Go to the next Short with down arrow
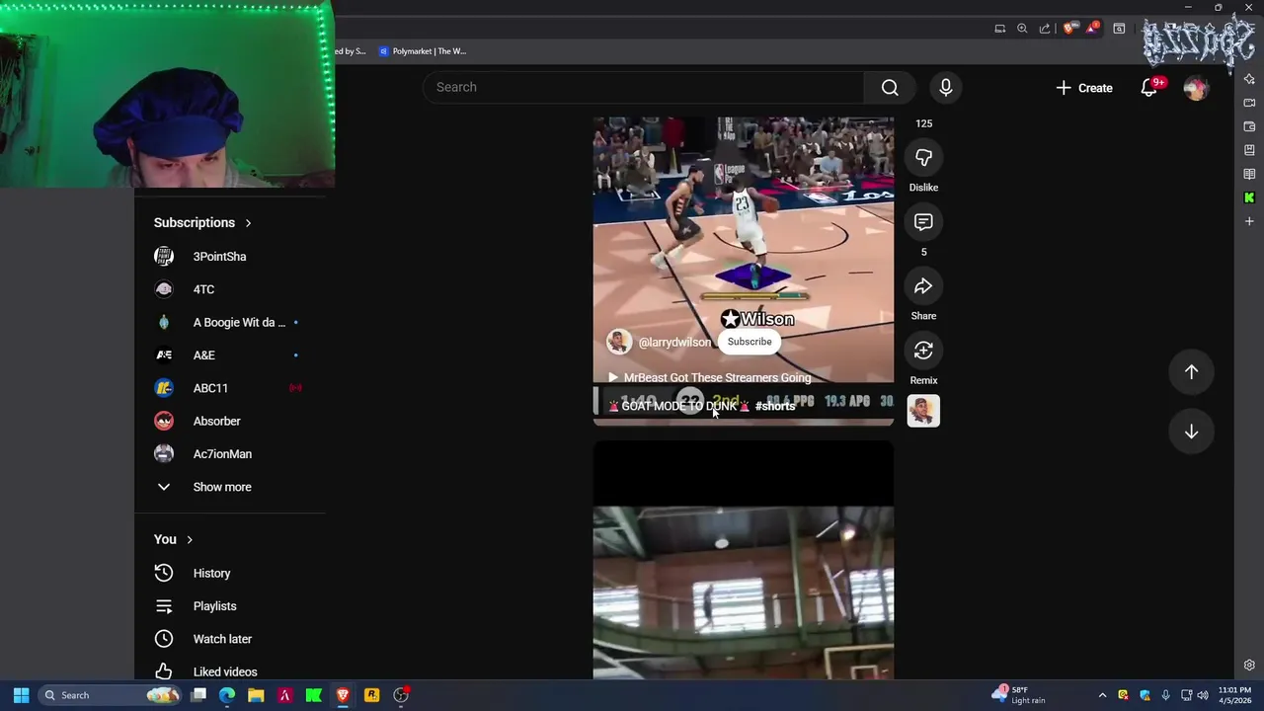1264x711 pixels. (x=1191, y=432)
